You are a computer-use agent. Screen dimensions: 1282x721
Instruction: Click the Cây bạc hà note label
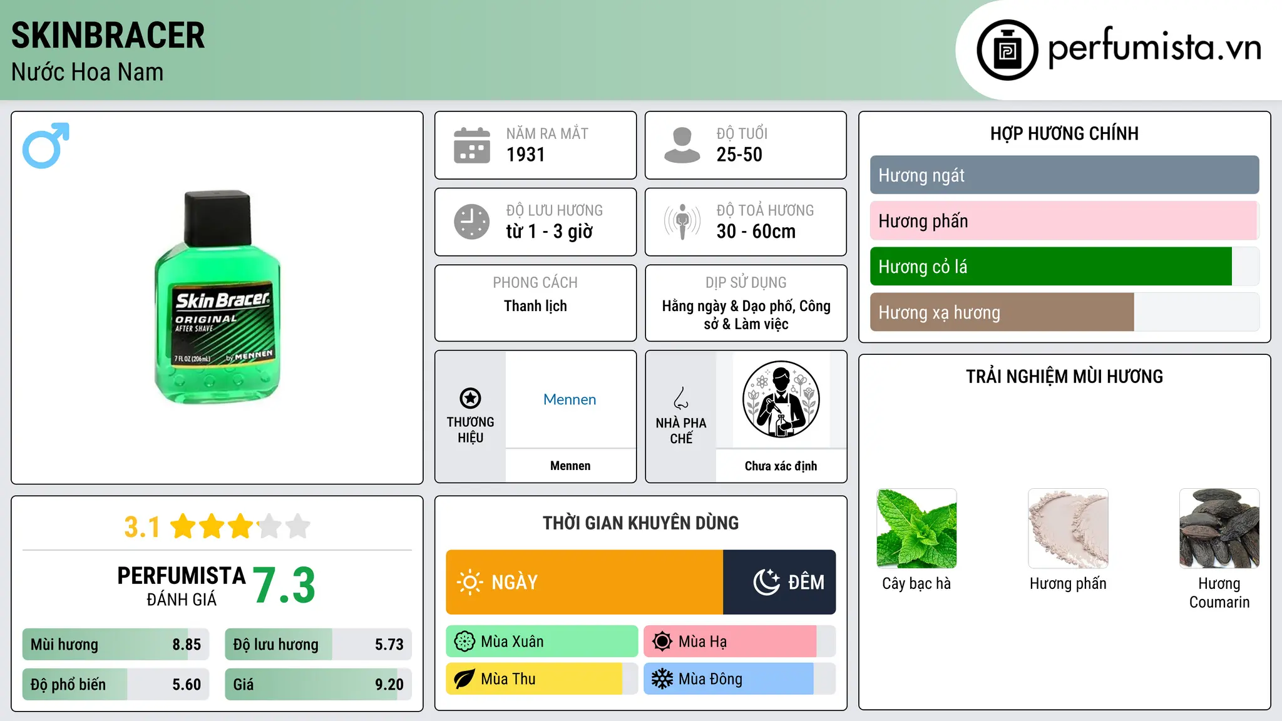[x=916, y=584]
